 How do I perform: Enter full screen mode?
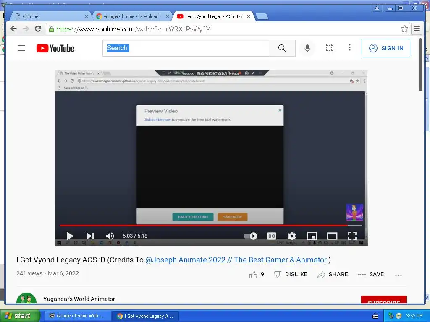coord(352,236)
